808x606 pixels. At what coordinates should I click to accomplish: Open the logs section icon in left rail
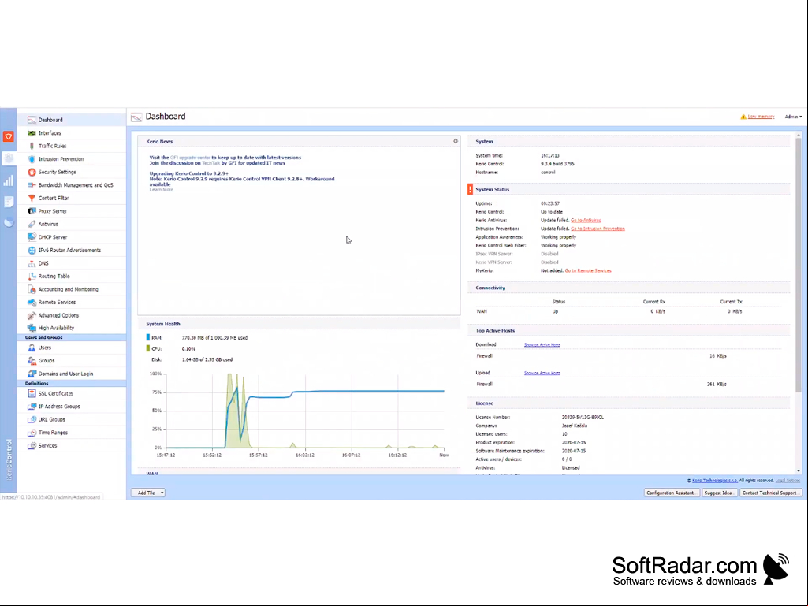point(8,202)
